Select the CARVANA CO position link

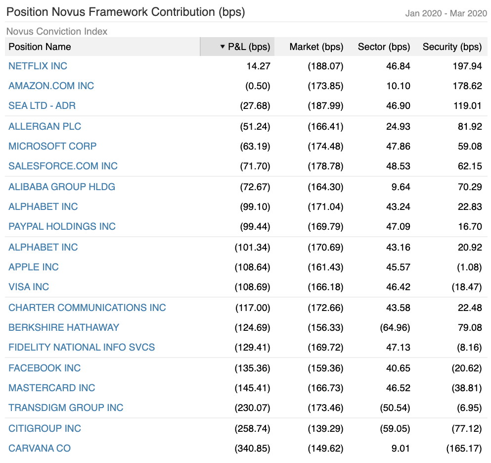click(x=40, y=448)
